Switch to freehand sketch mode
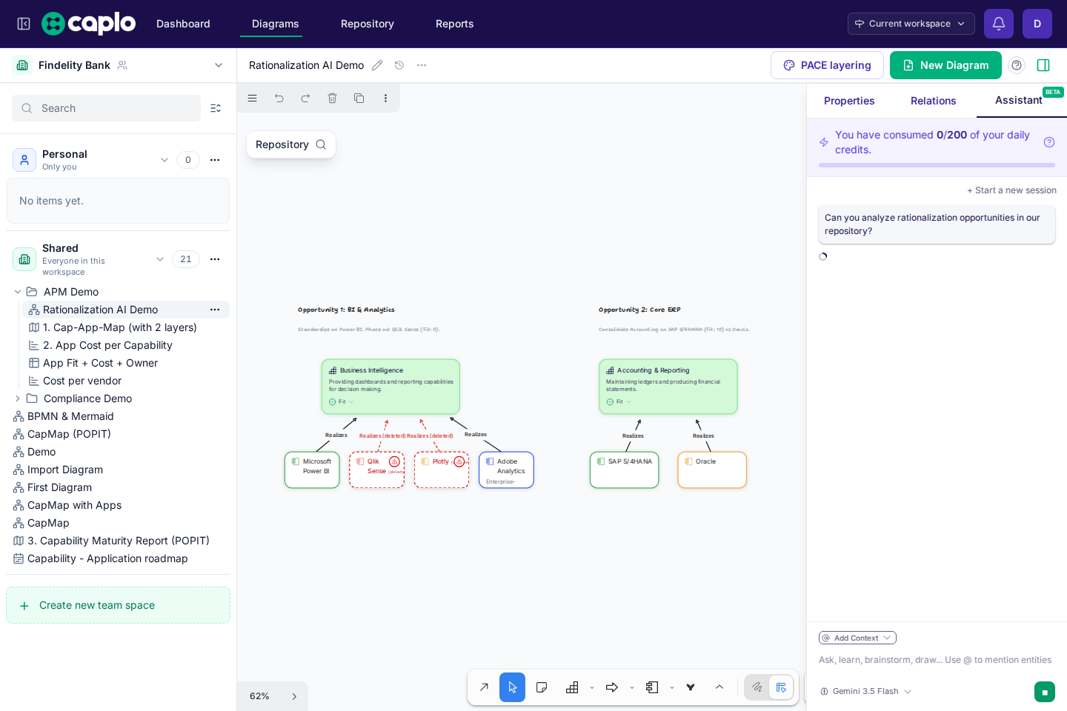The width and height of the screenshot is (1067, 711). click(757, 687)
